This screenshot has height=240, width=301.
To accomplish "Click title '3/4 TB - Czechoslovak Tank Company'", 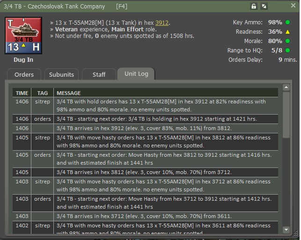I will pos(54,7).
